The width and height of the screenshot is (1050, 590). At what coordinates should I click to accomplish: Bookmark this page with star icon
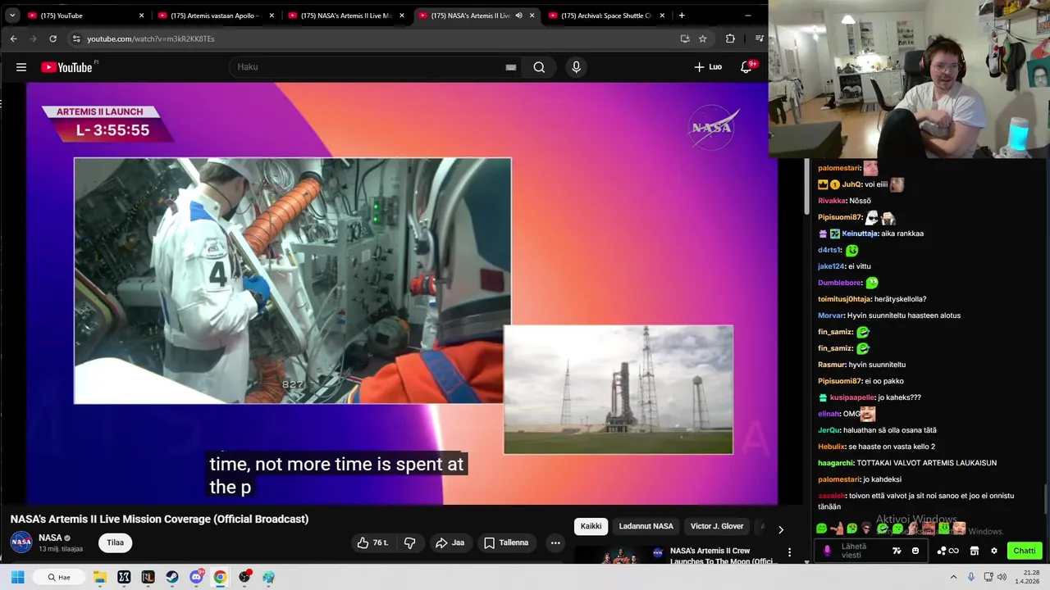tap(703, 39)
